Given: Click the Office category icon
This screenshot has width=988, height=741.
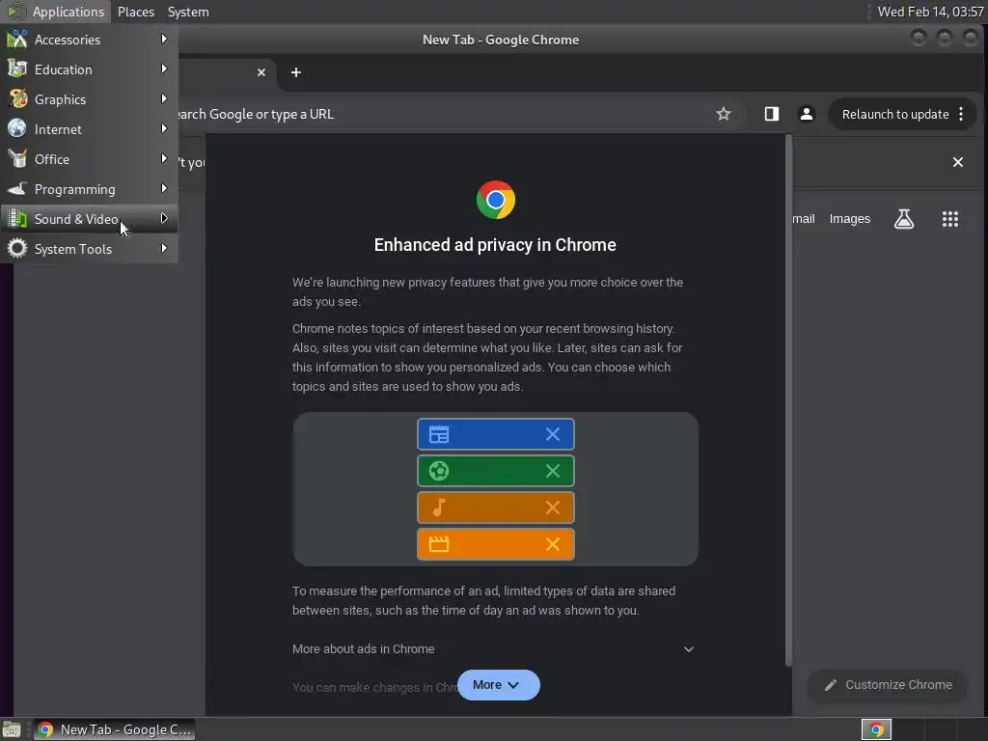Looking at the screenshot, I should (17, 159).
